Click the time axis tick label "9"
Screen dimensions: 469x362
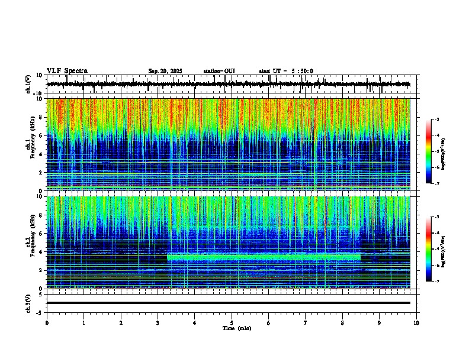(379, 323)
